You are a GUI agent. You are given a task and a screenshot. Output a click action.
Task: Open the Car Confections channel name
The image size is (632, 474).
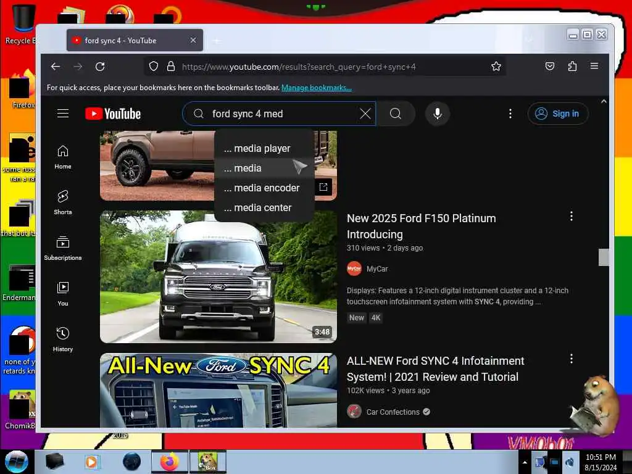[393, 412]
